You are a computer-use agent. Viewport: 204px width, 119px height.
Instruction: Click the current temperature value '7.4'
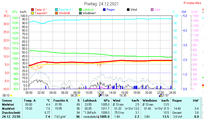tap(48, 117)
